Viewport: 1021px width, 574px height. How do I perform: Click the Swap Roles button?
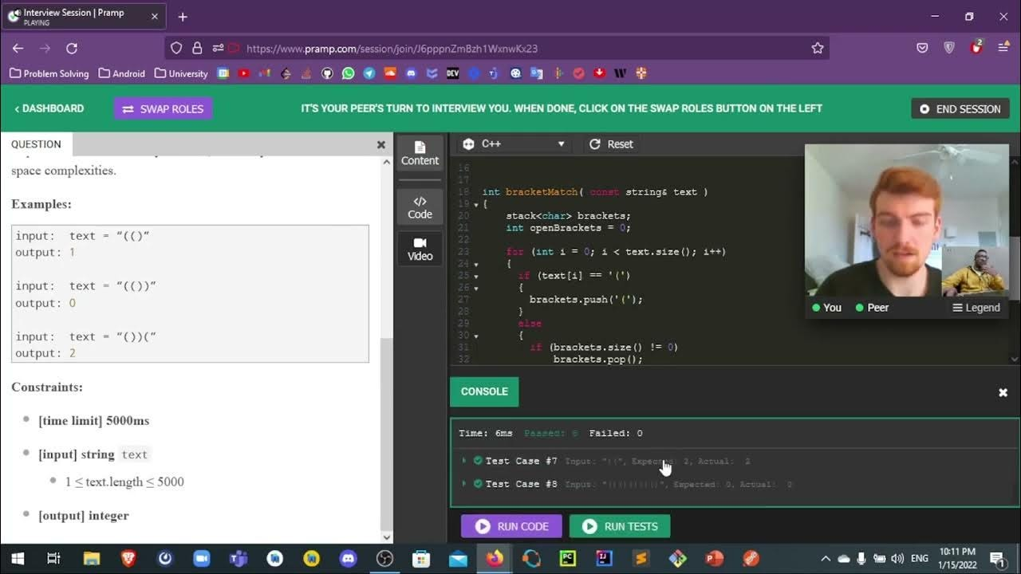[164, 108]
